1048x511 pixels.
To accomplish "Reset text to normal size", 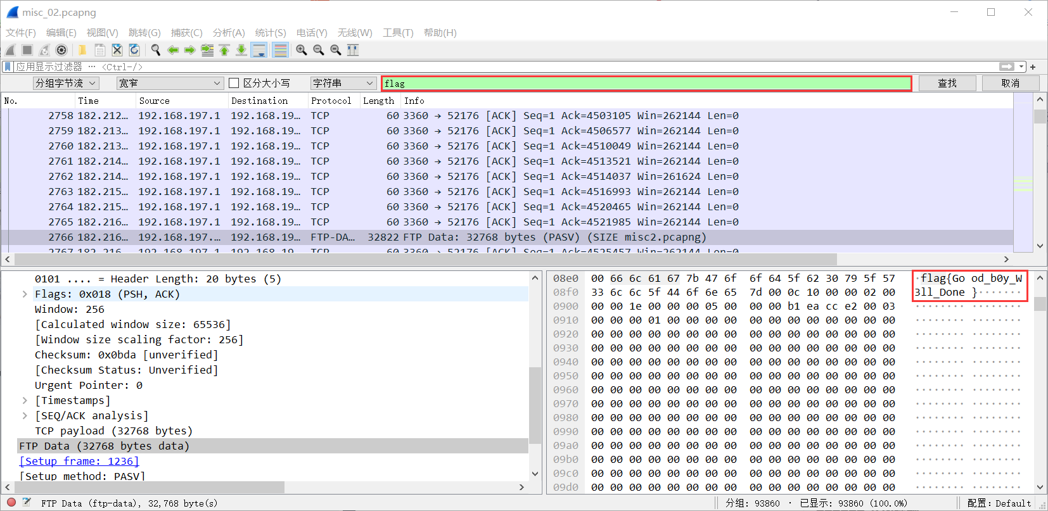I will pos(336,50).
